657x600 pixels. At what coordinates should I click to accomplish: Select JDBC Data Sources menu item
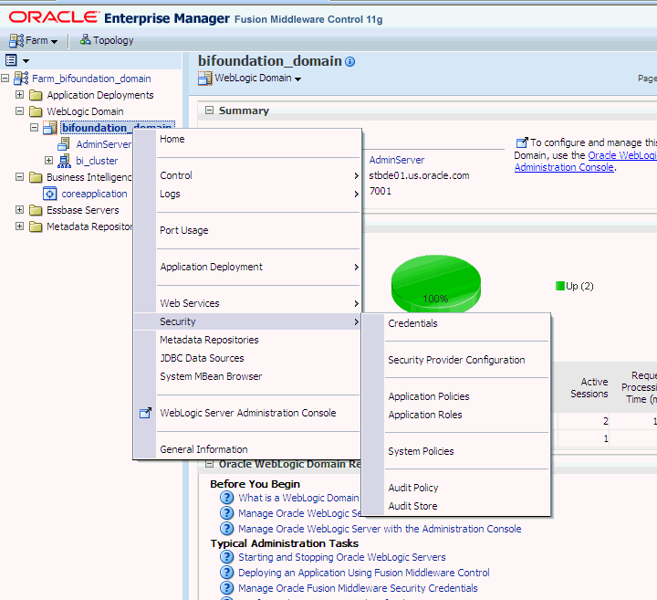pyautogui.click(x=247, y=359)
